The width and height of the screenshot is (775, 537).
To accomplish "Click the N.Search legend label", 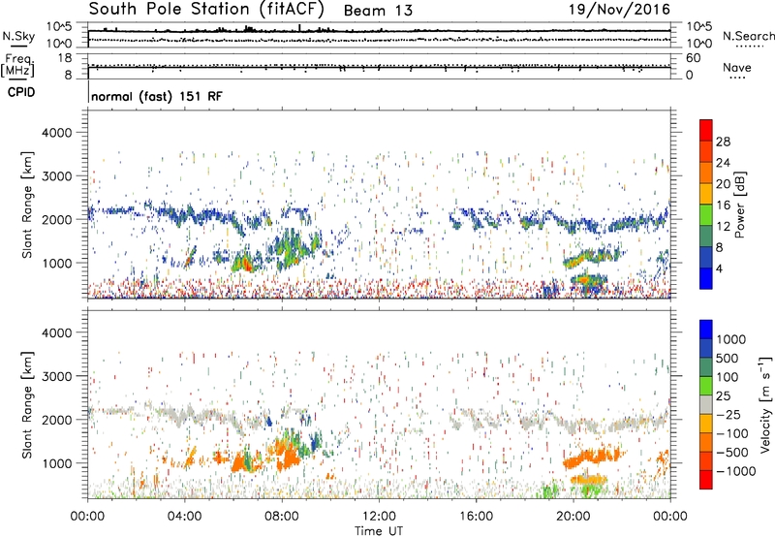I will pyautogui.click(x=749, y=36).
